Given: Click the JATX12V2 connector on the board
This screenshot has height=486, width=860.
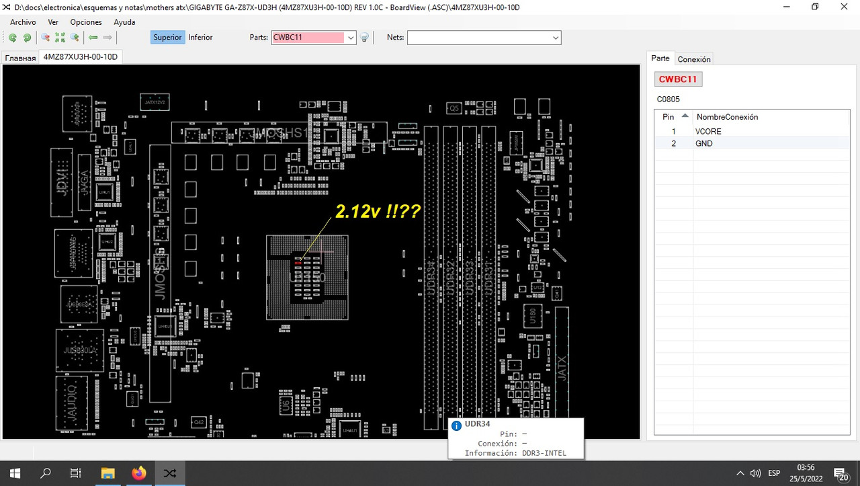Looking at the screenshot, I should (155, 102).
